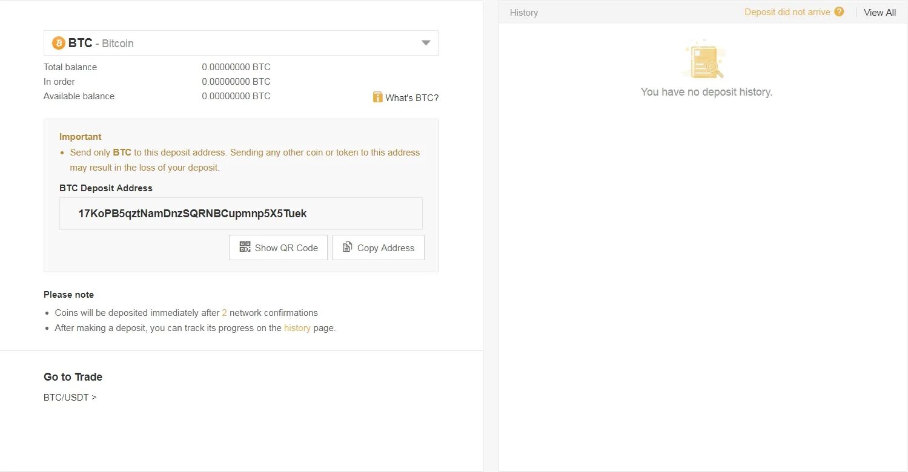
Task: Select the BTC deposit address text
Action: [x=193, y=214]
